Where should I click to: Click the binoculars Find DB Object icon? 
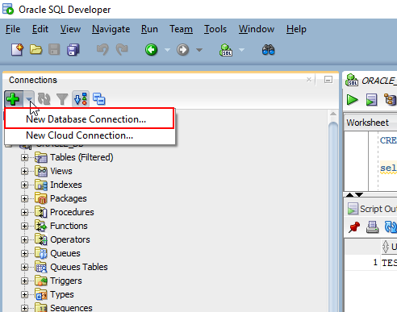[x=268, y=50]
